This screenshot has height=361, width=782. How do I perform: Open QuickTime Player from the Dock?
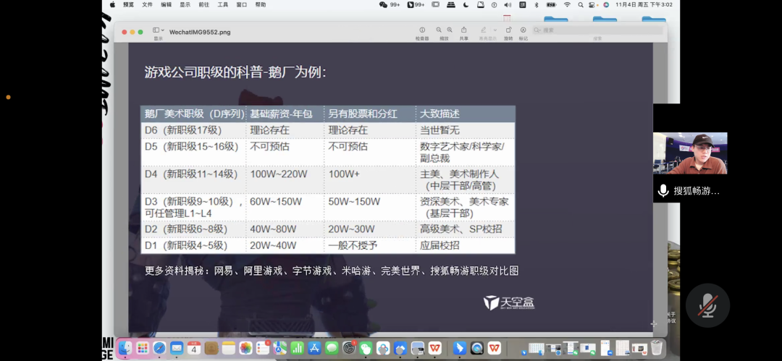[x=477, y=347]
